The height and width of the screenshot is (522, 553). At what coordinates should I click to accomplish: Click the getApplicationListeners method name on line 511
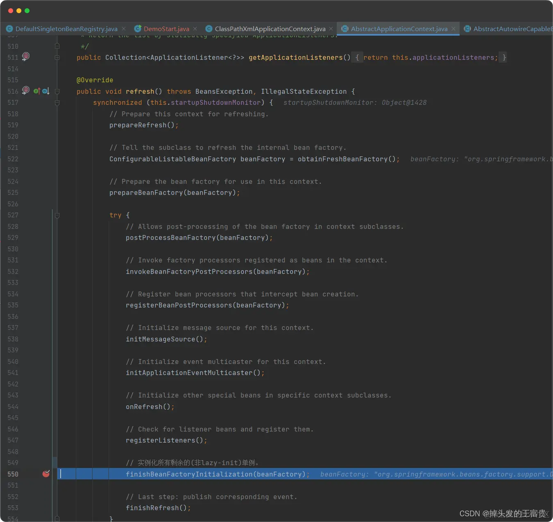pos(295,57)
